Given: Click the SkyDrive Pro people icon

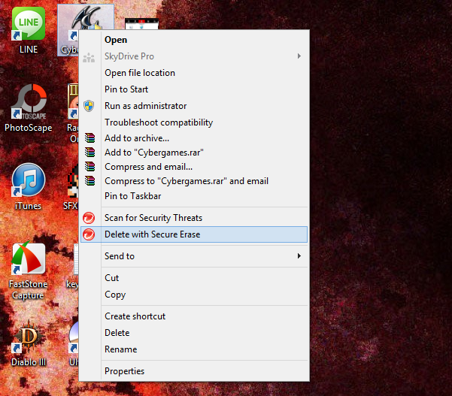Looking at the screenshot, I should 89,58.
